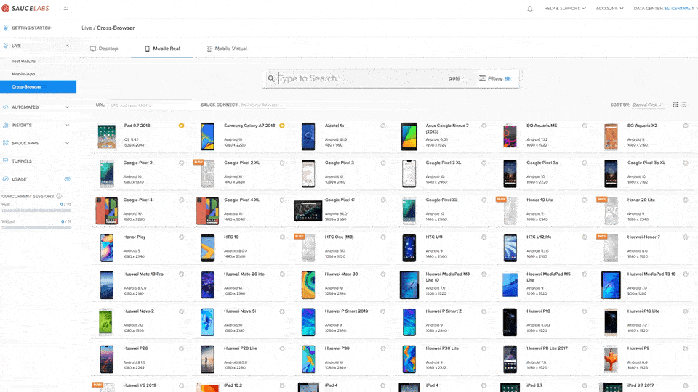Select the Huawei Nova 5i name
Viewport: 698px width, 392px height.
tap(240, 311)
